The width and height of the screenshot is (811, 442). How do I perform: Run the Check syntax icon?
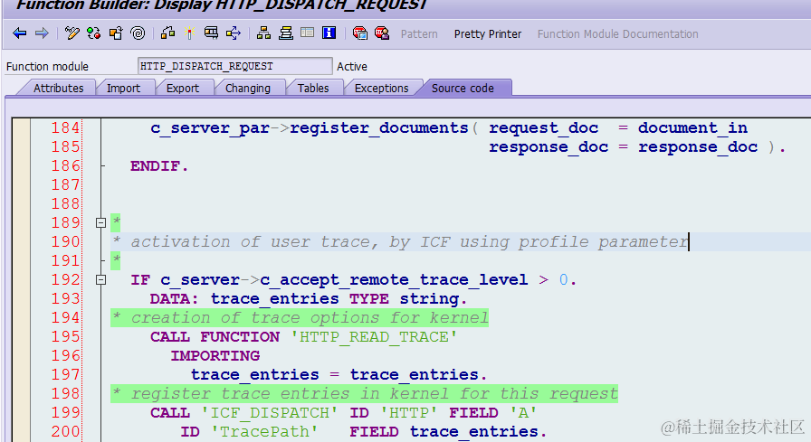[x=167, y=33]
